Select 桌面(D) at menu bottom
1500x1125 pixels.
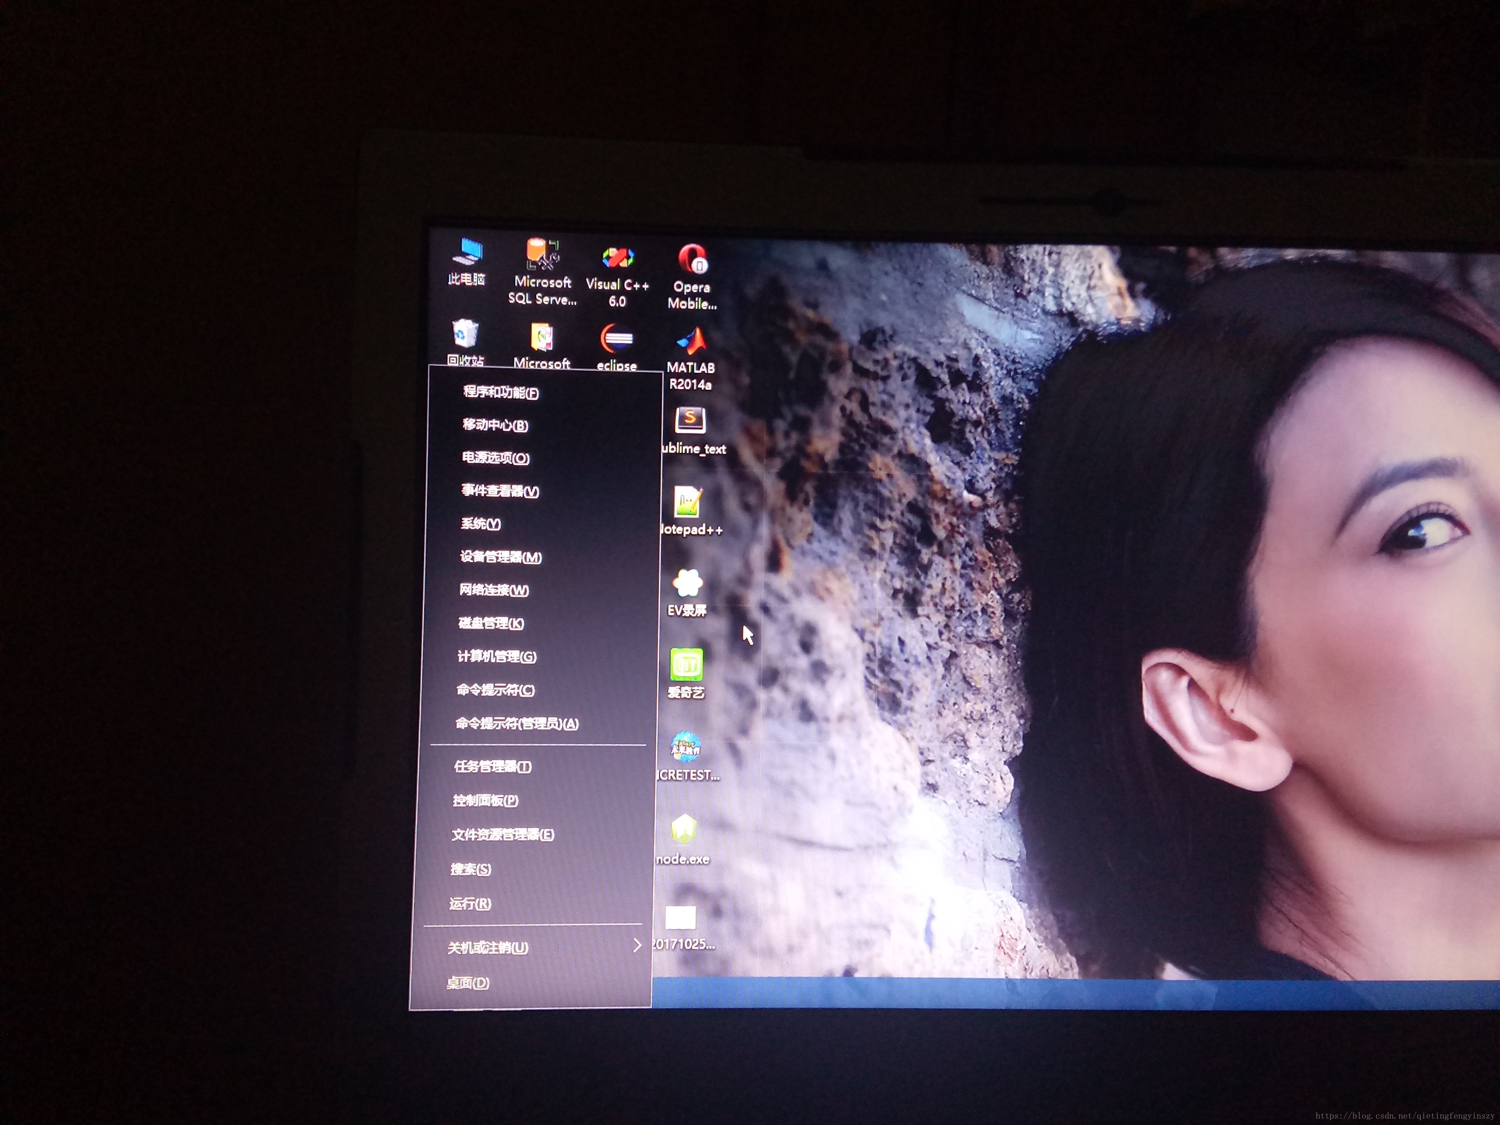[468, 983]
